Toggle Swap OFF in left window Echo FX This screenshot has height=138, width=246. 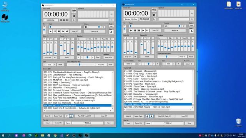[48, 58]
